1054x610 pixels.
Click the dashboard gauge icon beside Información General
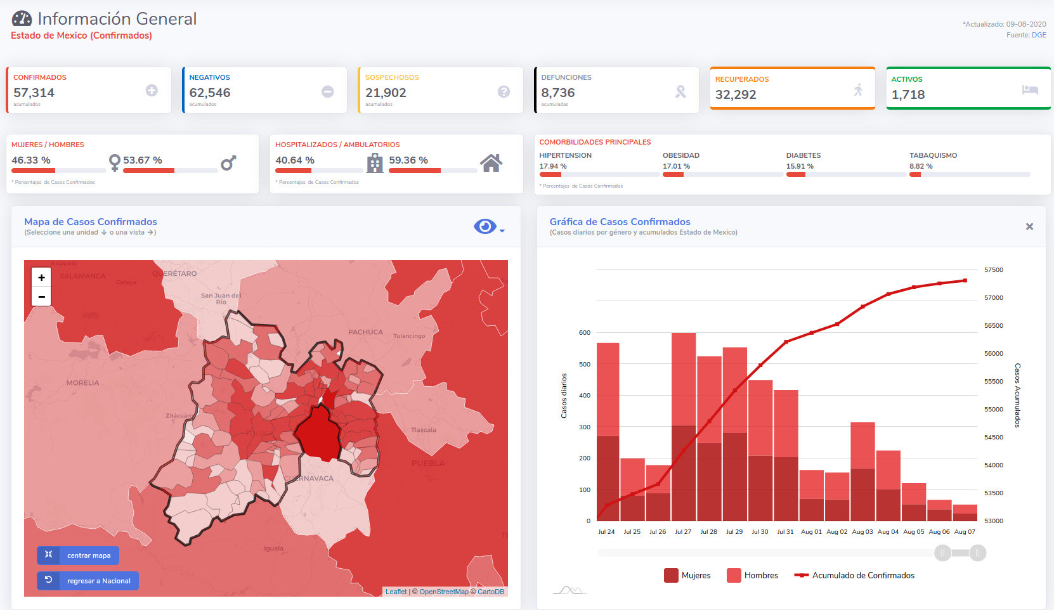click(22, 18)
